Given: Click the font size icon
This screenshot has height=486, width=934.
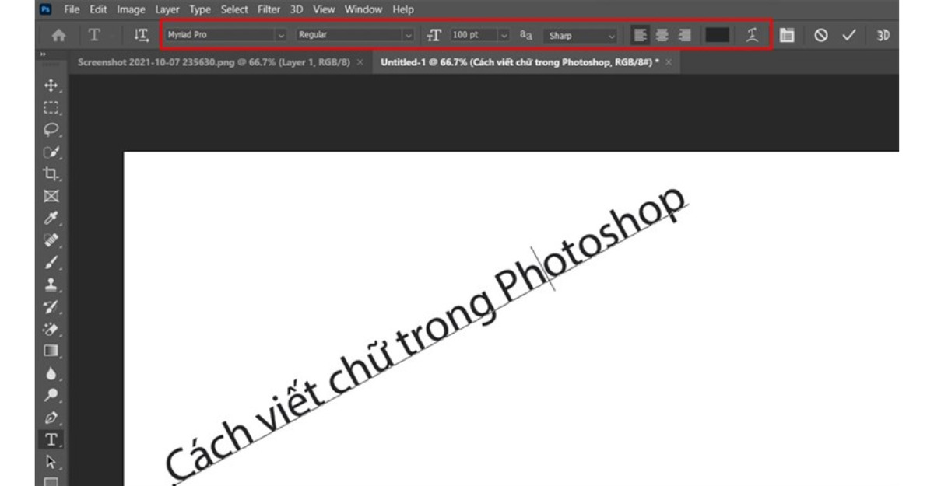Looking at the screenshot, I should pyautogui.click(x=434, y=35).
